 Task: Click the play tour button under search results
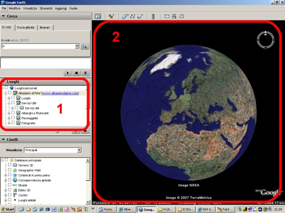pos(67,73)
